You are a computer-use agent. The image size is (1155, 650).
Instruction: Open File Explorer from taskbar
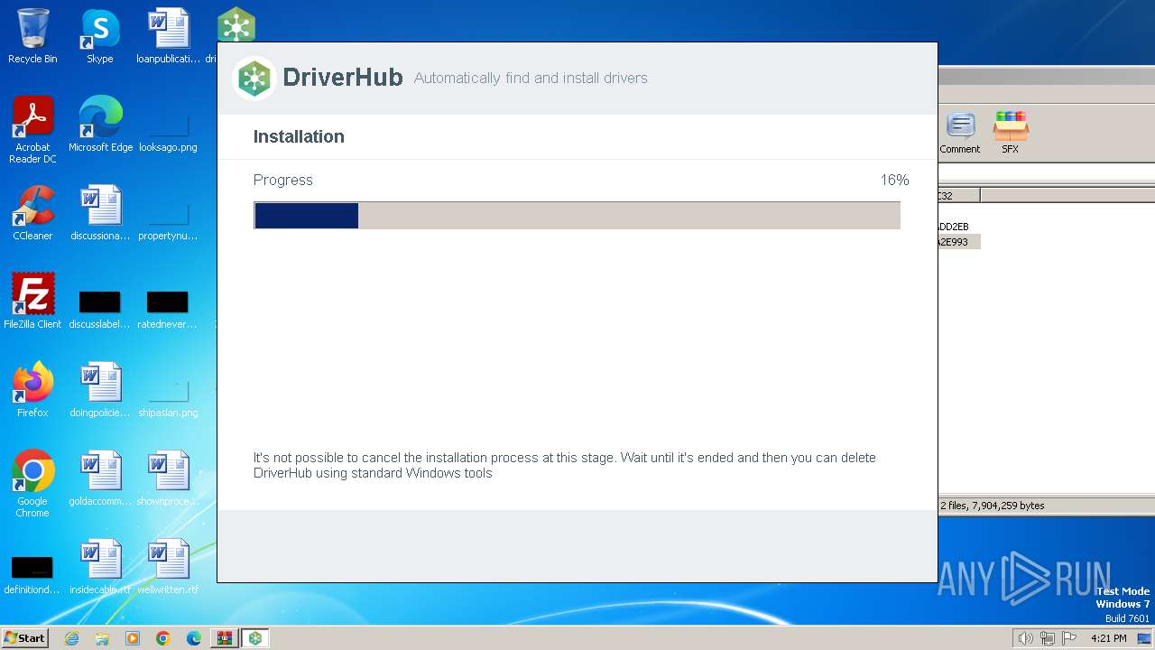[x=102, y=638]
